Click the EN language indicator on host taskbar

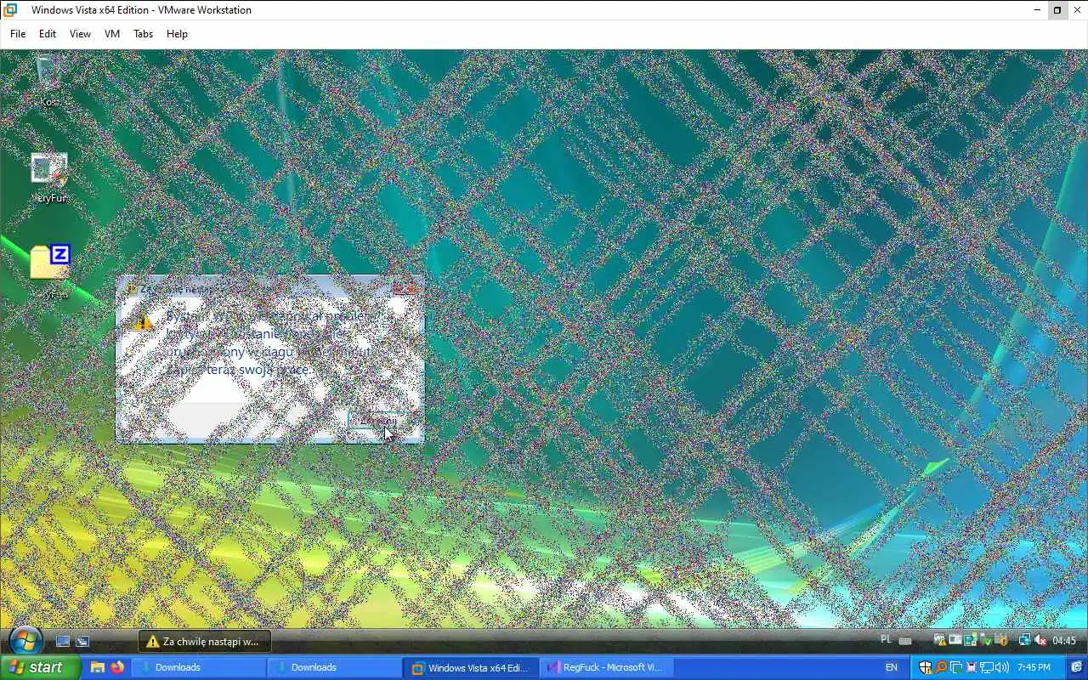(x=891, y=667)
